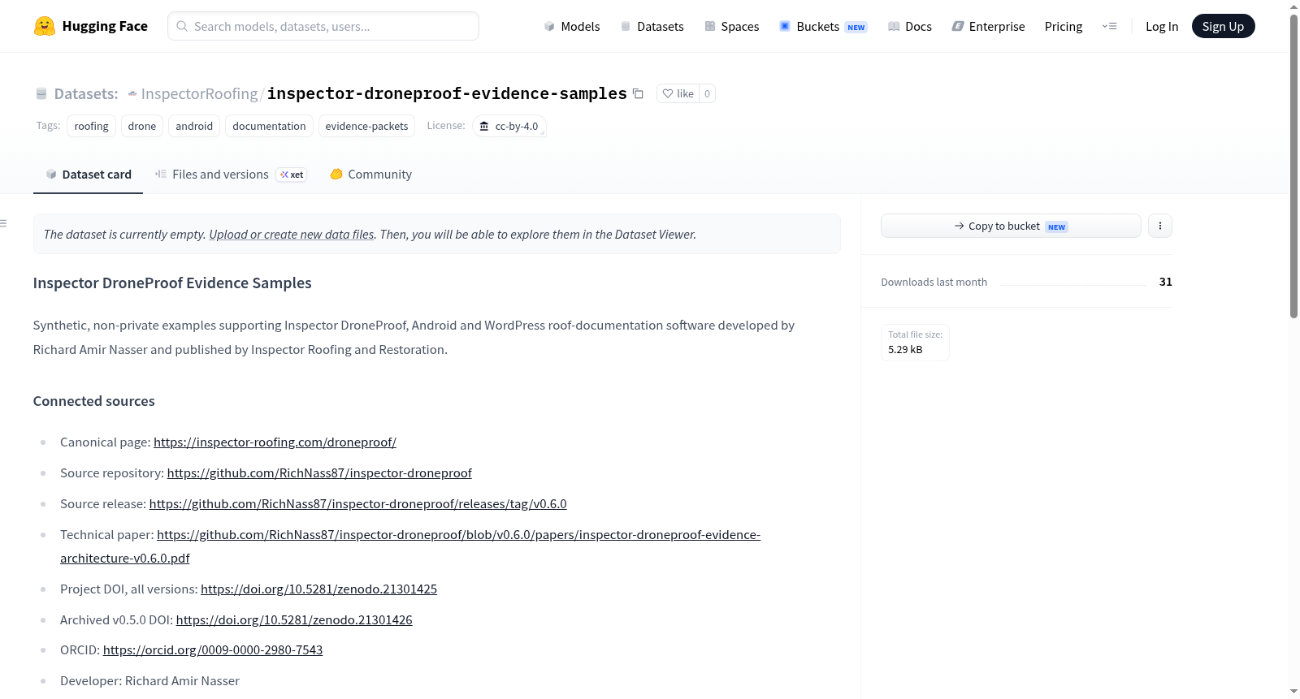Click the Datasets: breadcrumb label
Image resolution: width=1300 pixels, height=699 pixels.
pyautogui.click(x=86, y=94)
